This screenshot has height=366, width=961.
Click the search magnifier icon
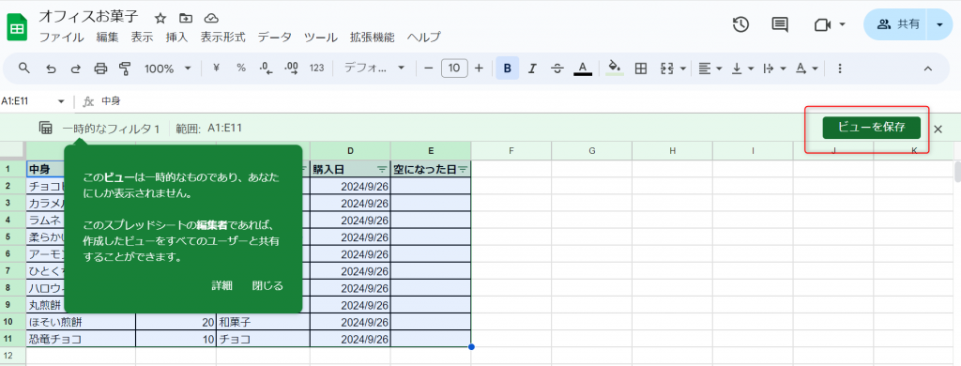point(24,68)
